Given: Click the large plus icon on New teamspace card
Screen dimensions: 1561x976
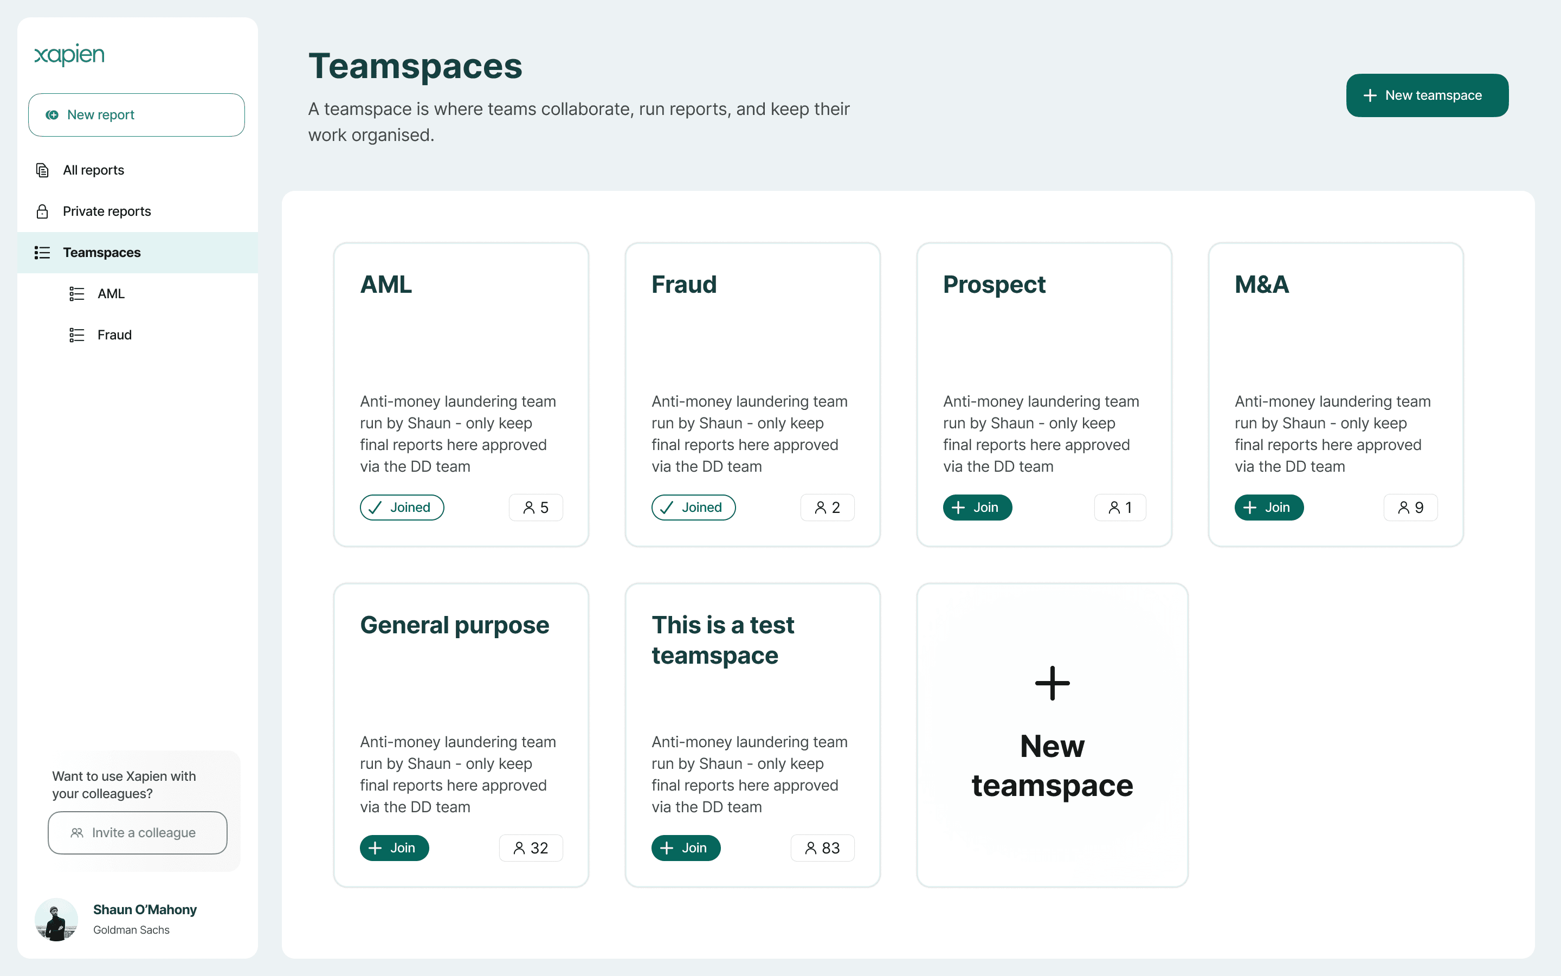Looking at the screenshot, I should [1052, 683].
